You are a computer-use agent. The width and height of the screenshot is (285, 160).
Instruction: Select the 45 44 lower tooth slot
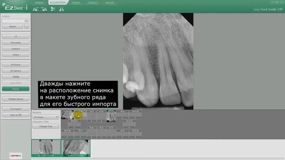point(80,134)
